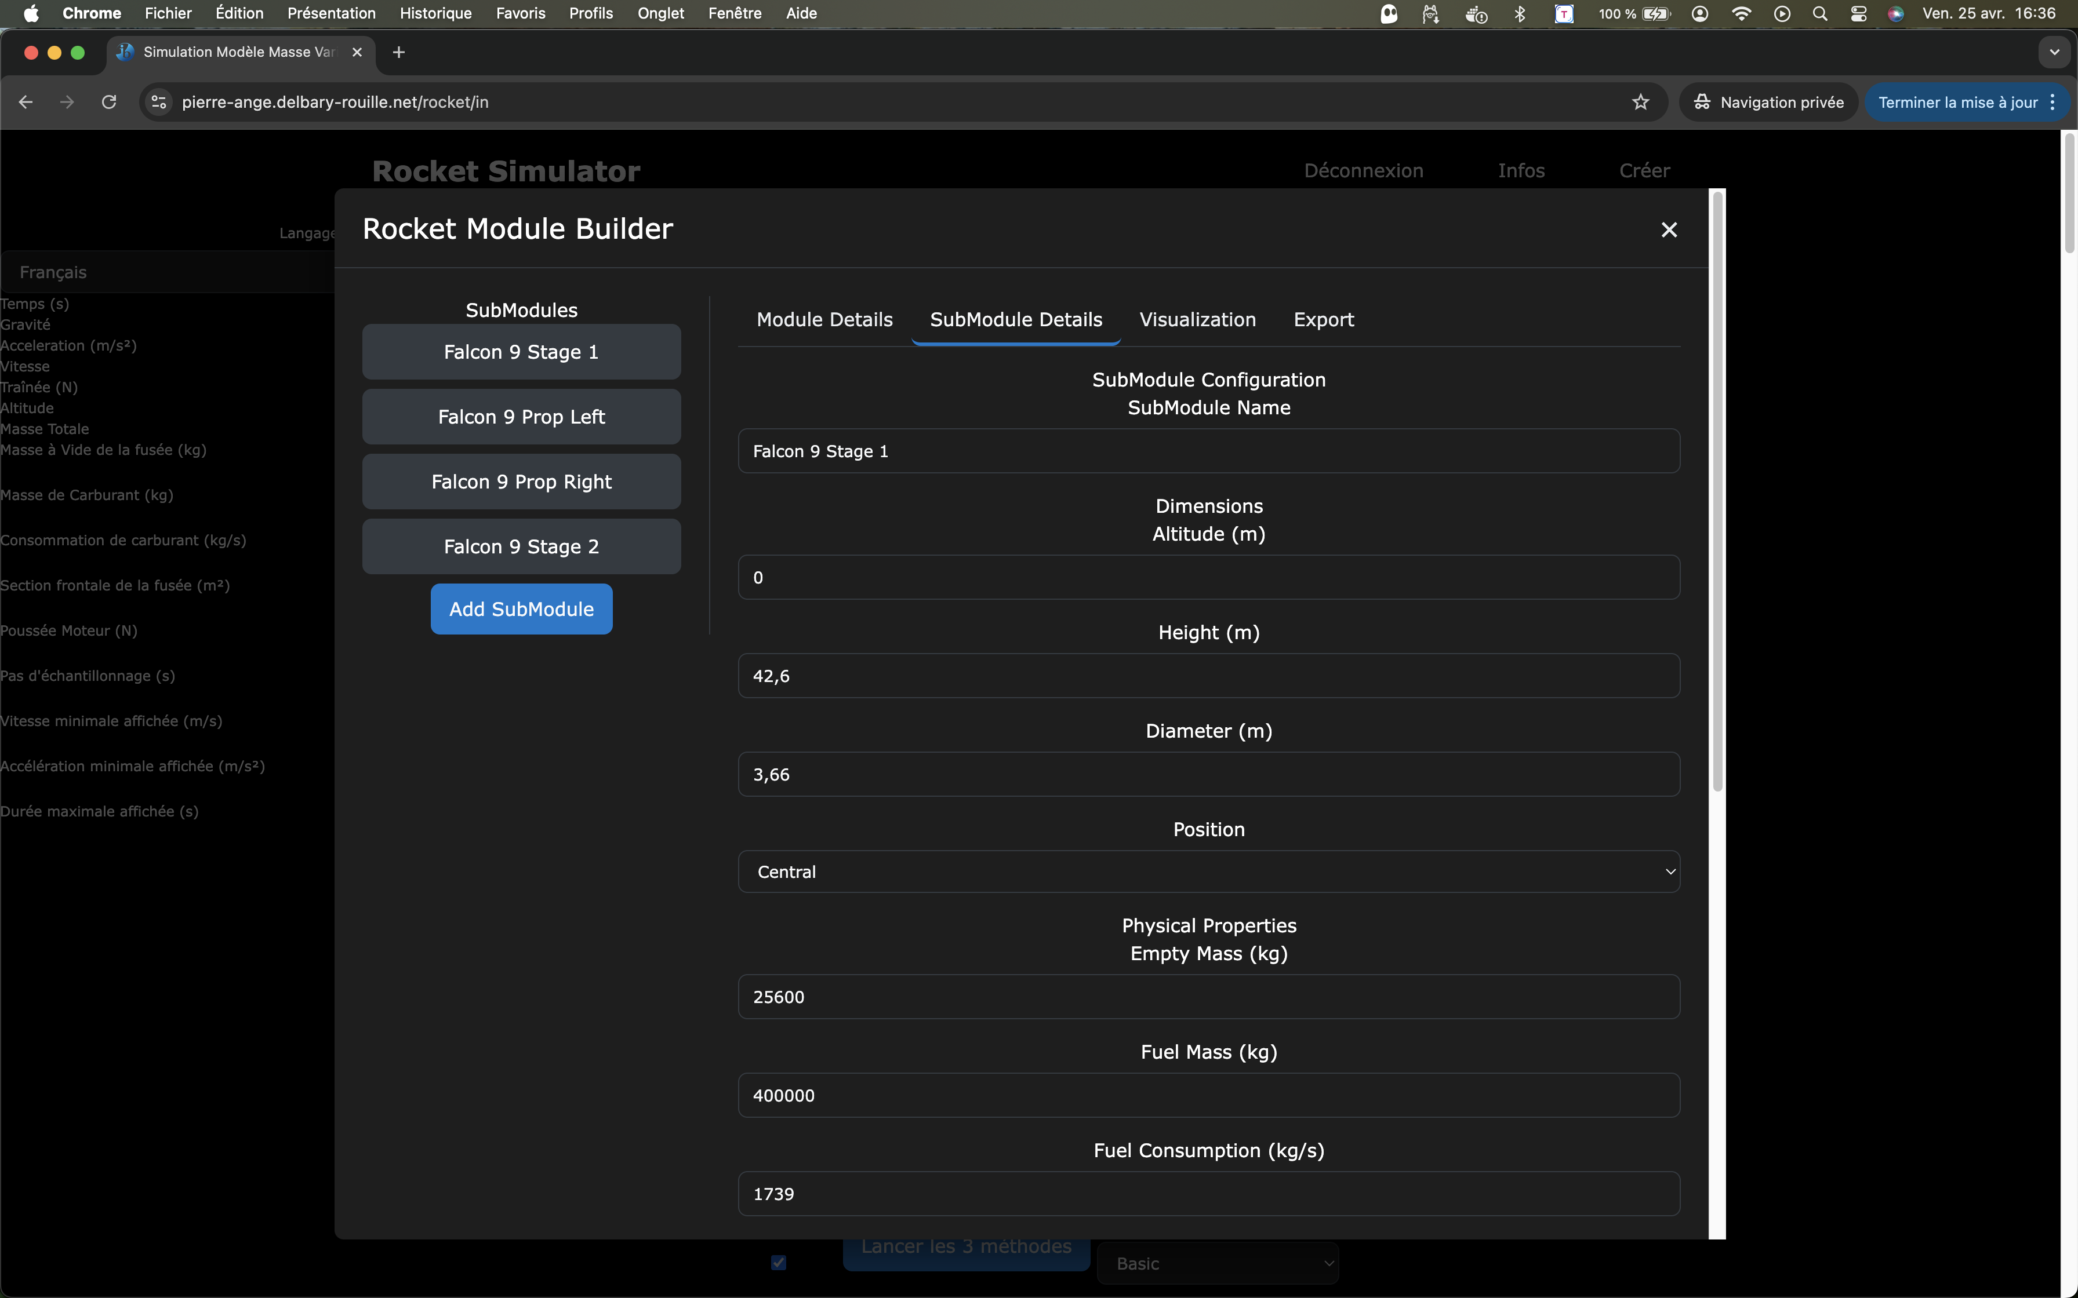Open Control Center in menu bar
This screenshot has height=1298, width=2078.
click(1858, 13)
